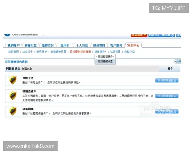Switch to the 客户服务 tab
The height and width of the screenshot is (154, 192).
pos(116,45)
